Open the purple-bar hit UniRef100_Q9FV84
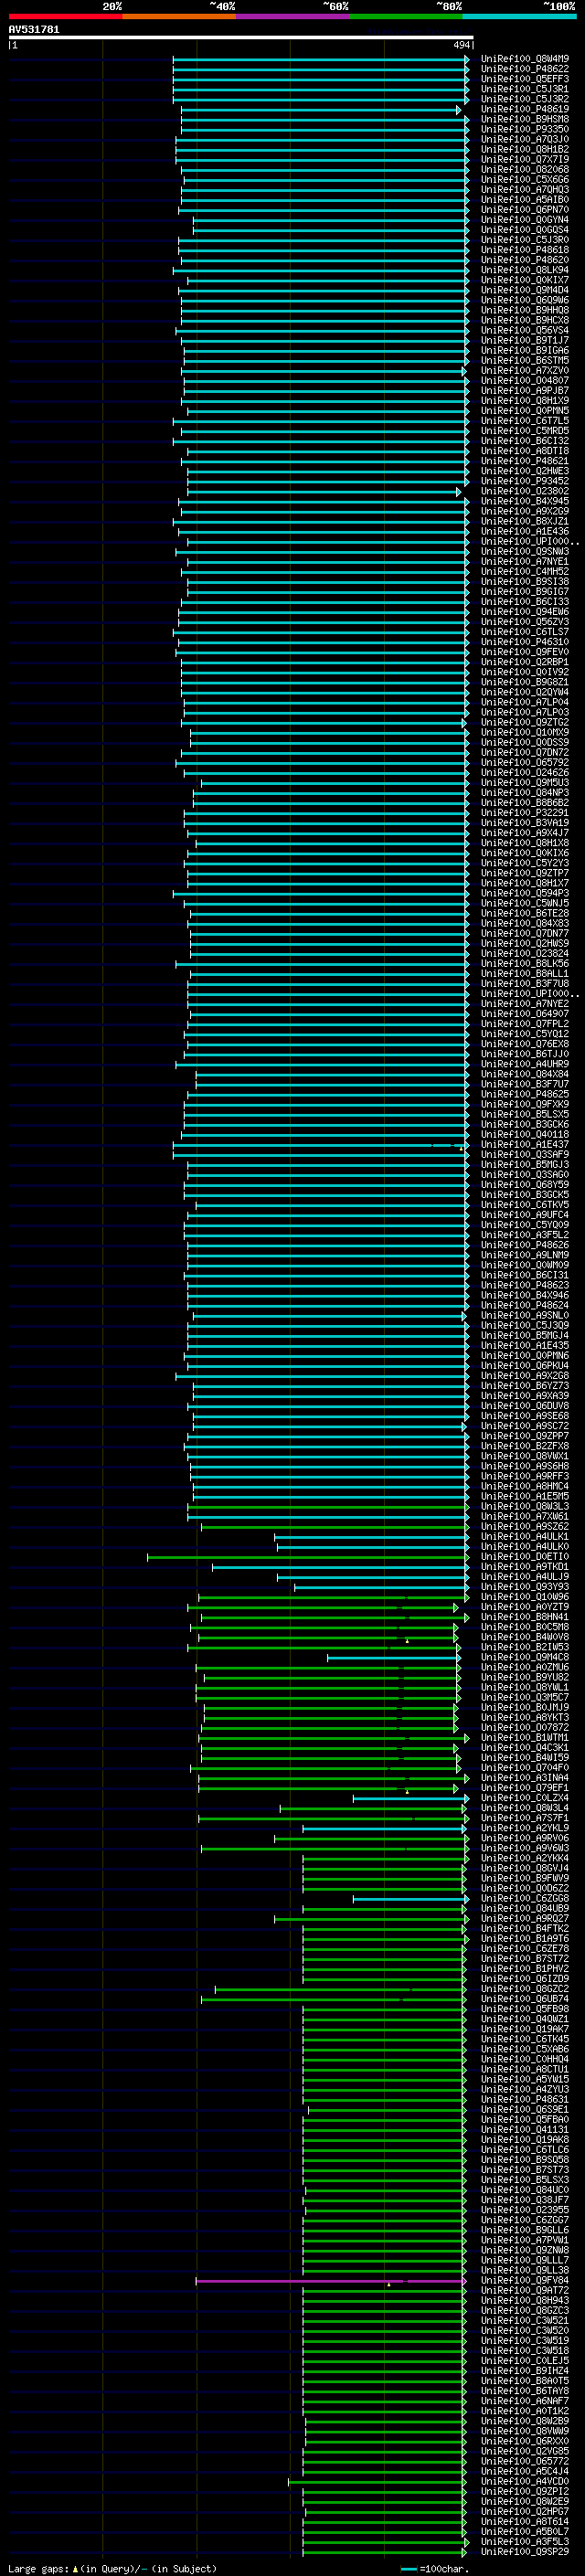585x2576 pixels. [525, 2280]
